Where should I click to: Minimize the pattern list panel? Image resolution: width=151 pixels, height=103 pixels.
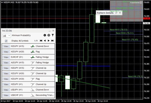(50, 30)
